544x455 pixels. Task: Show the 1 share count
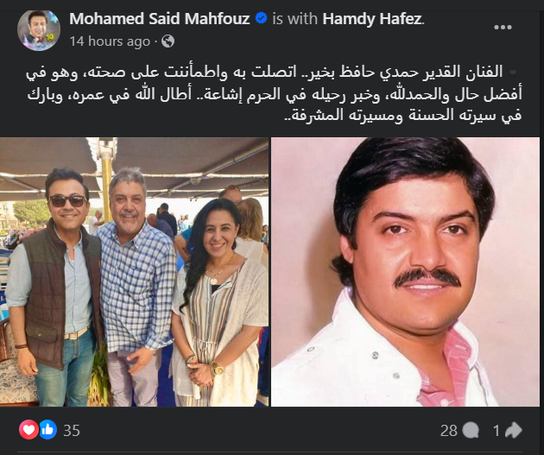pyautogui.click(x=497, y=431)
